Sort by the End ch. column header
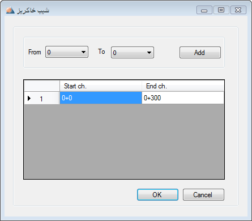Image resolution: width=252 pixels, height=221 pixels. click(x=183, y=86)
